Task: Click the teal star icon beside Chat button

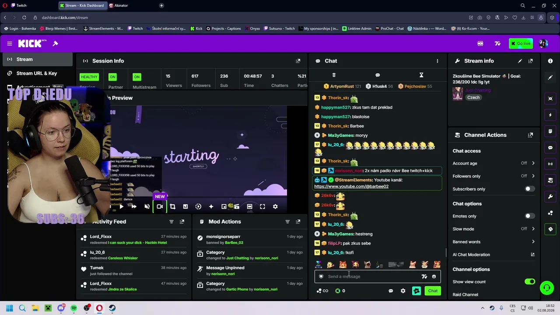Action: (x=416, y=291)
